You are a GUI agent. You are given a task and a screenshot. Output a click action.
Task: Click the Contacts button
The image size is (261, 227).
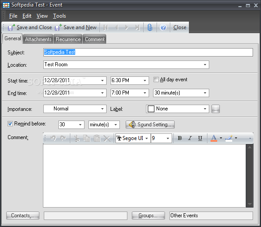click(23, 216)
